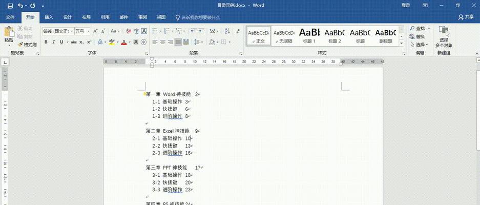Image resolution: width=480 pixels, height=205 pixels.
Task: Switch to the Insert (插入) tab
Action: pyautogui.click(x=49, y=17)
